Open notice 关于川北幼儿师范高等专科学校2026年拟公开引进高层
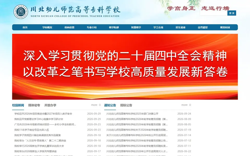Image resolution: width=250 pixels, height=156 pixels. point(137,135)
